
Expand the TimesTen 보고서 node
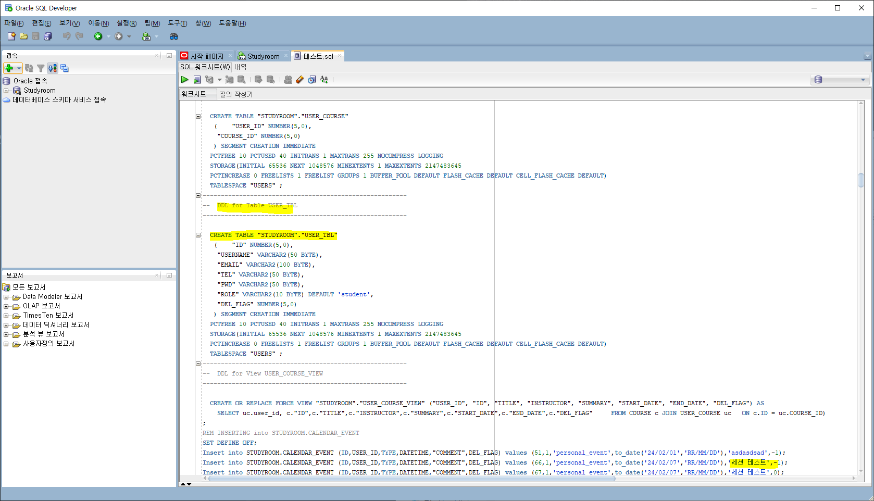(x=6, y=316)
